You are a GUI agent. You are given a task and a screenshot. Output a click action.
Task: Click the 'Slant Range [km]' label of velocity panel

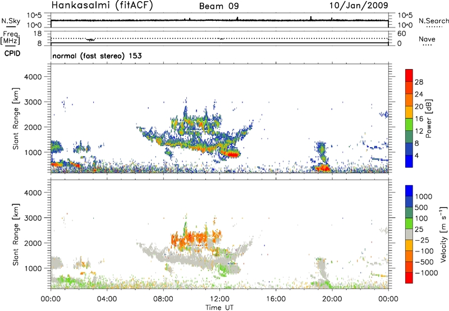(x=16, y=235)
